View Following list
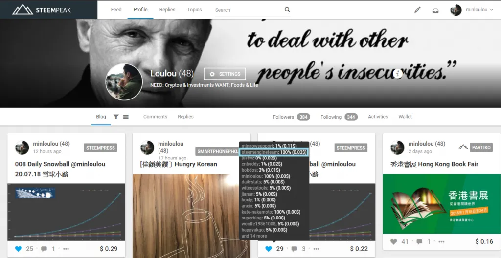Image resolution: width=501 pixels, height=258 pixels. point(331,117)
